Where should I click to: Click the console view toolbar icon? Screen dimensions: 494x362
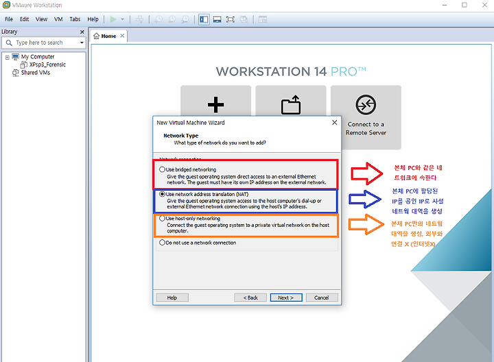262,19
